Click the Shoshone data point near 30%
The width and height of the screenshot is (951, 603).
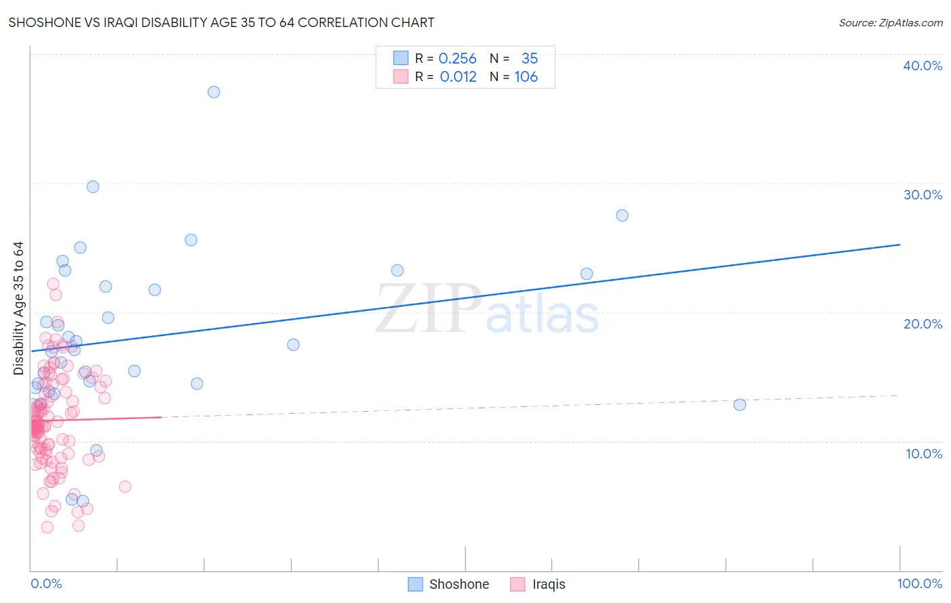93,187
